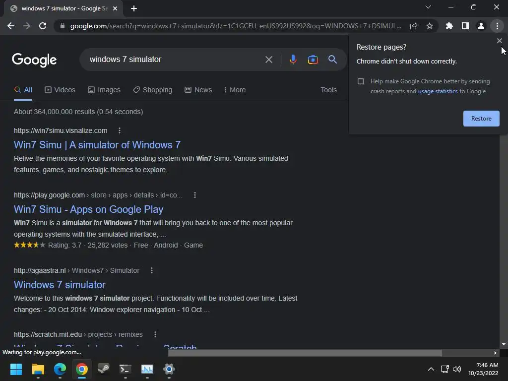508x381 pixels.
Task: Go to the Google logo homepage
Action: point(34,60)
